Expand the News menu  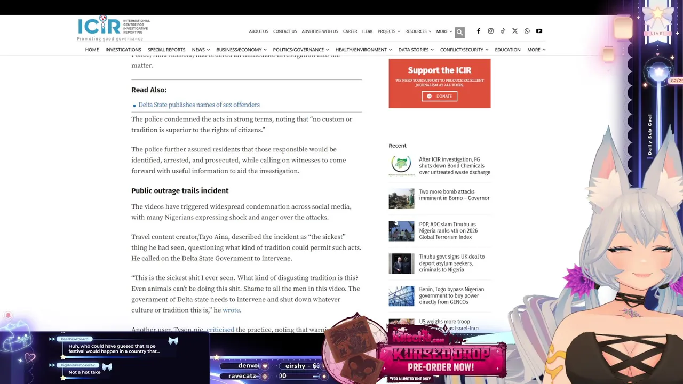(x=201, y=50)
